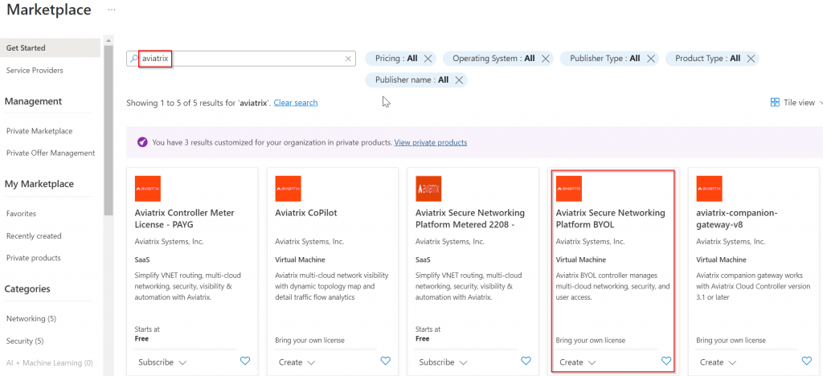Click the Aviatrix CoPilot logo
823x376 pixels.
[289, 189]
